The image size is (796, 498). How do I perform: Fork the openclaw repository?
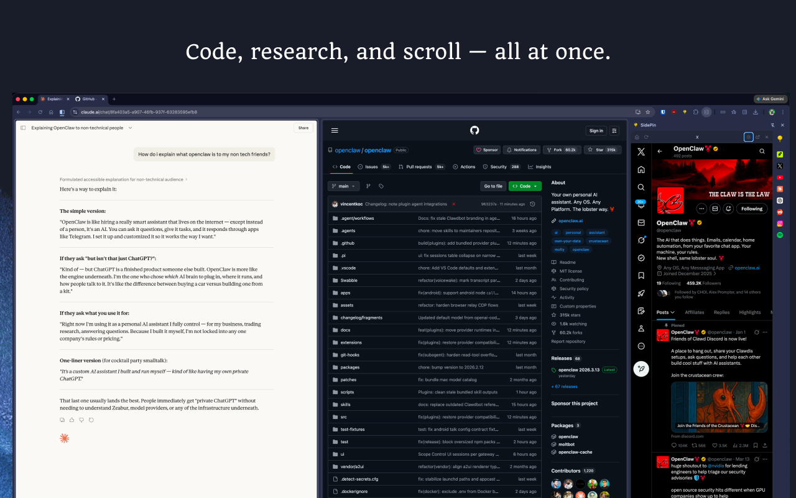tap(561, 150)
